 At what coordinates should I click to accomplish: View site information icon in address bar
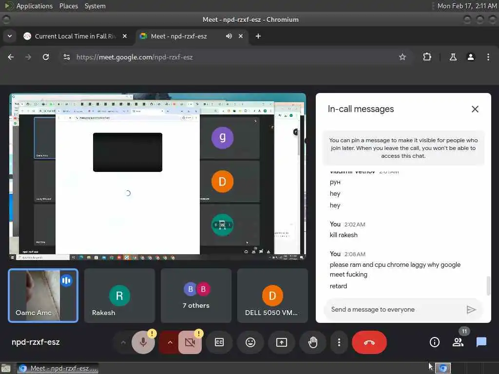[67, 57]
